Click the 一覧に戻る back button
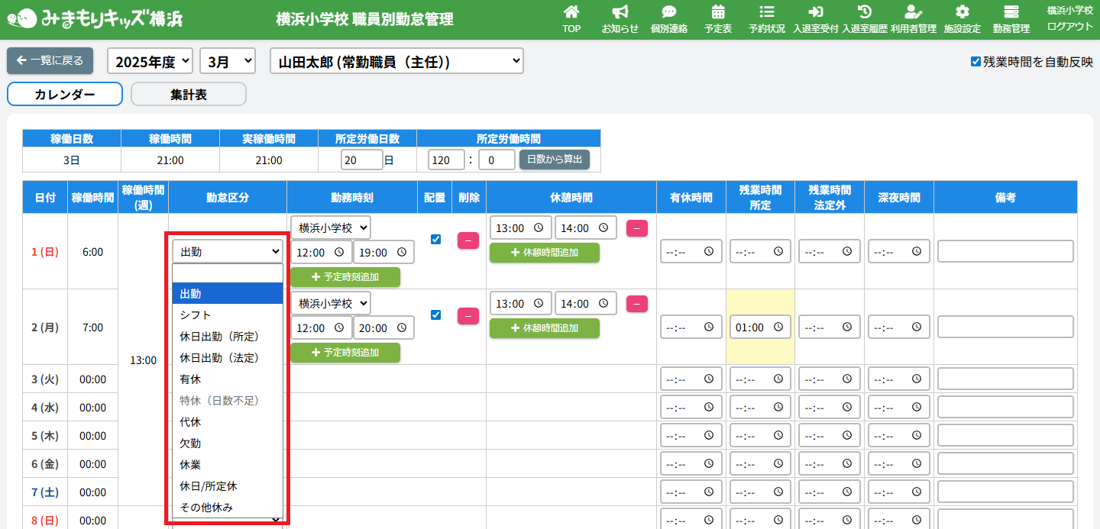The width and height of the screenshot is (1100, 529). point(50,60)
